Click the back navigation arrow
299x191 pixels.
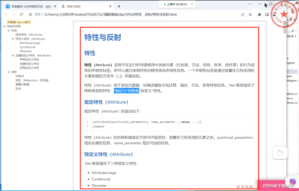tap(6, 15)
